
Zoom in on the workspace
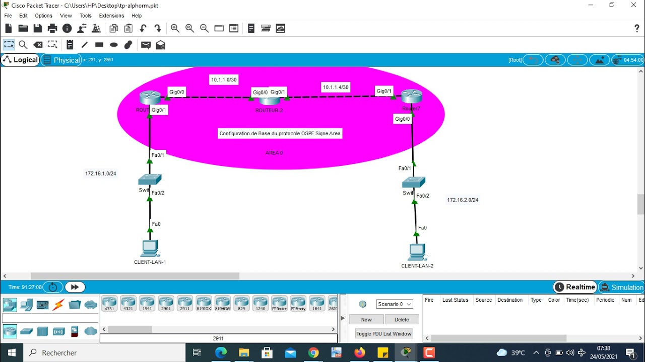click(x=175, y=29)
